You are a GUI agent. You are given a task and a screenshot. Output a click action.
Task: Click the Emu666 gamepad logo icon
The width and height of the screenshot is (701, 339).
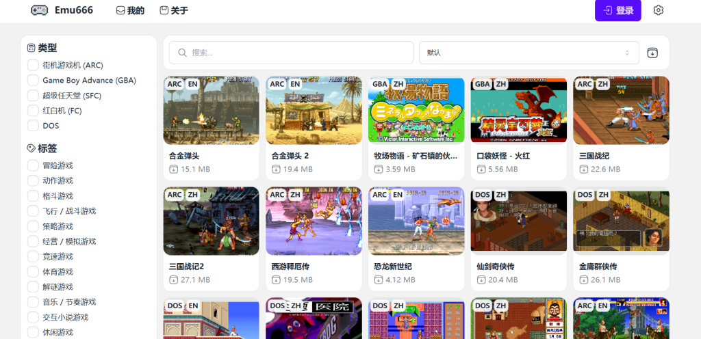point(39,10)
